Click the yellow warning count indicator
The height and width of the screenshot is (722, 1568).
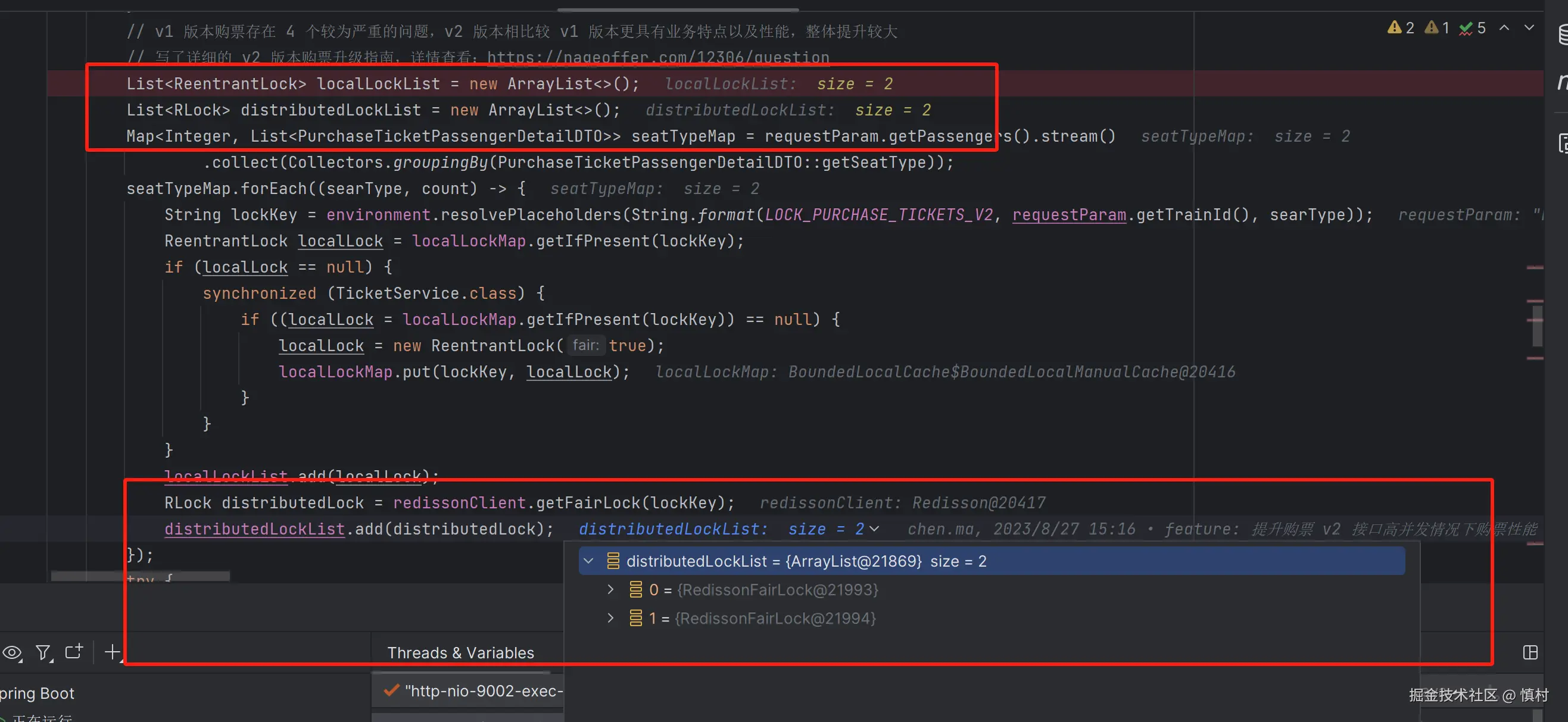pos(1400,28)
